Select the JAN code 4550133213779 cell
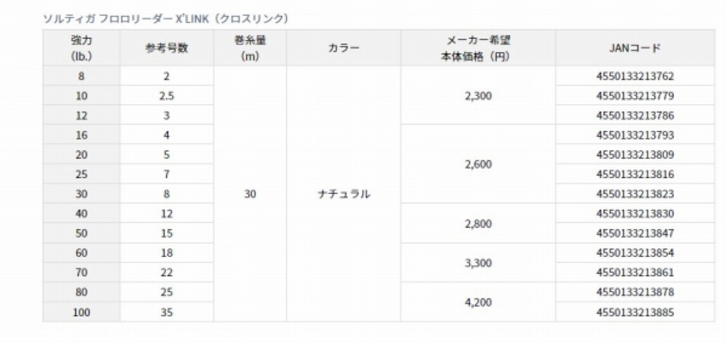The image size is (727, 343). point(635,96)
